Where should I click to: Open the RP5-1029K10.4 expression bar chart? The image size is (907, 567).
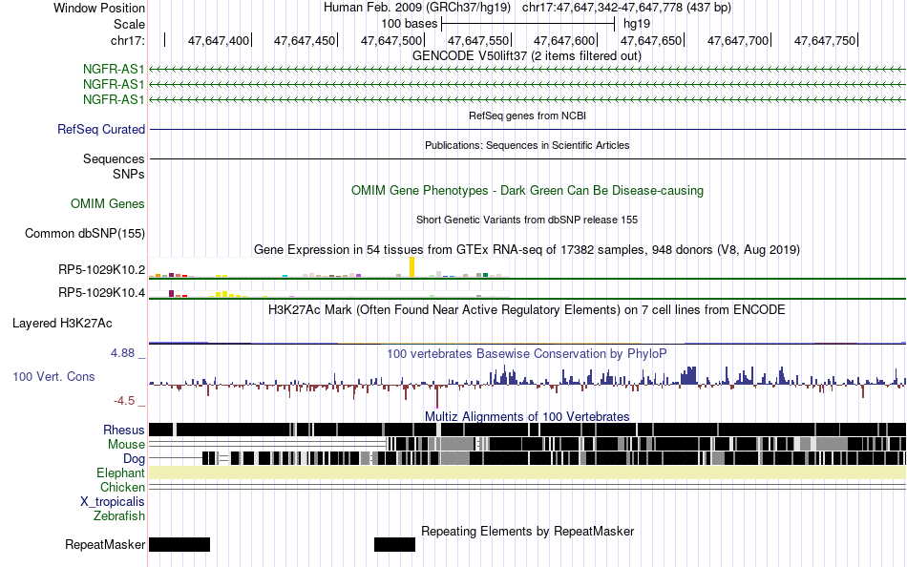coord(329,294)
